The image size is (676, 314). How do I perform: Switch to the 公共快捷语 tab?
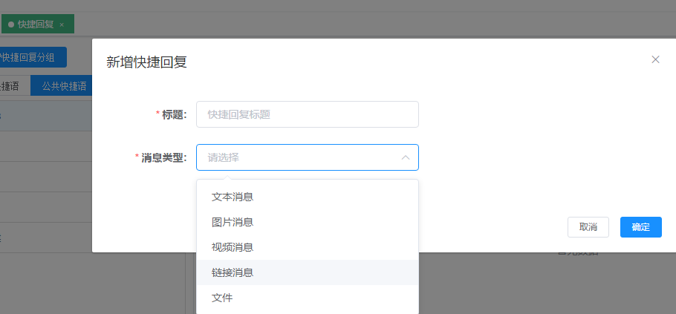click(x=63, y=86)
